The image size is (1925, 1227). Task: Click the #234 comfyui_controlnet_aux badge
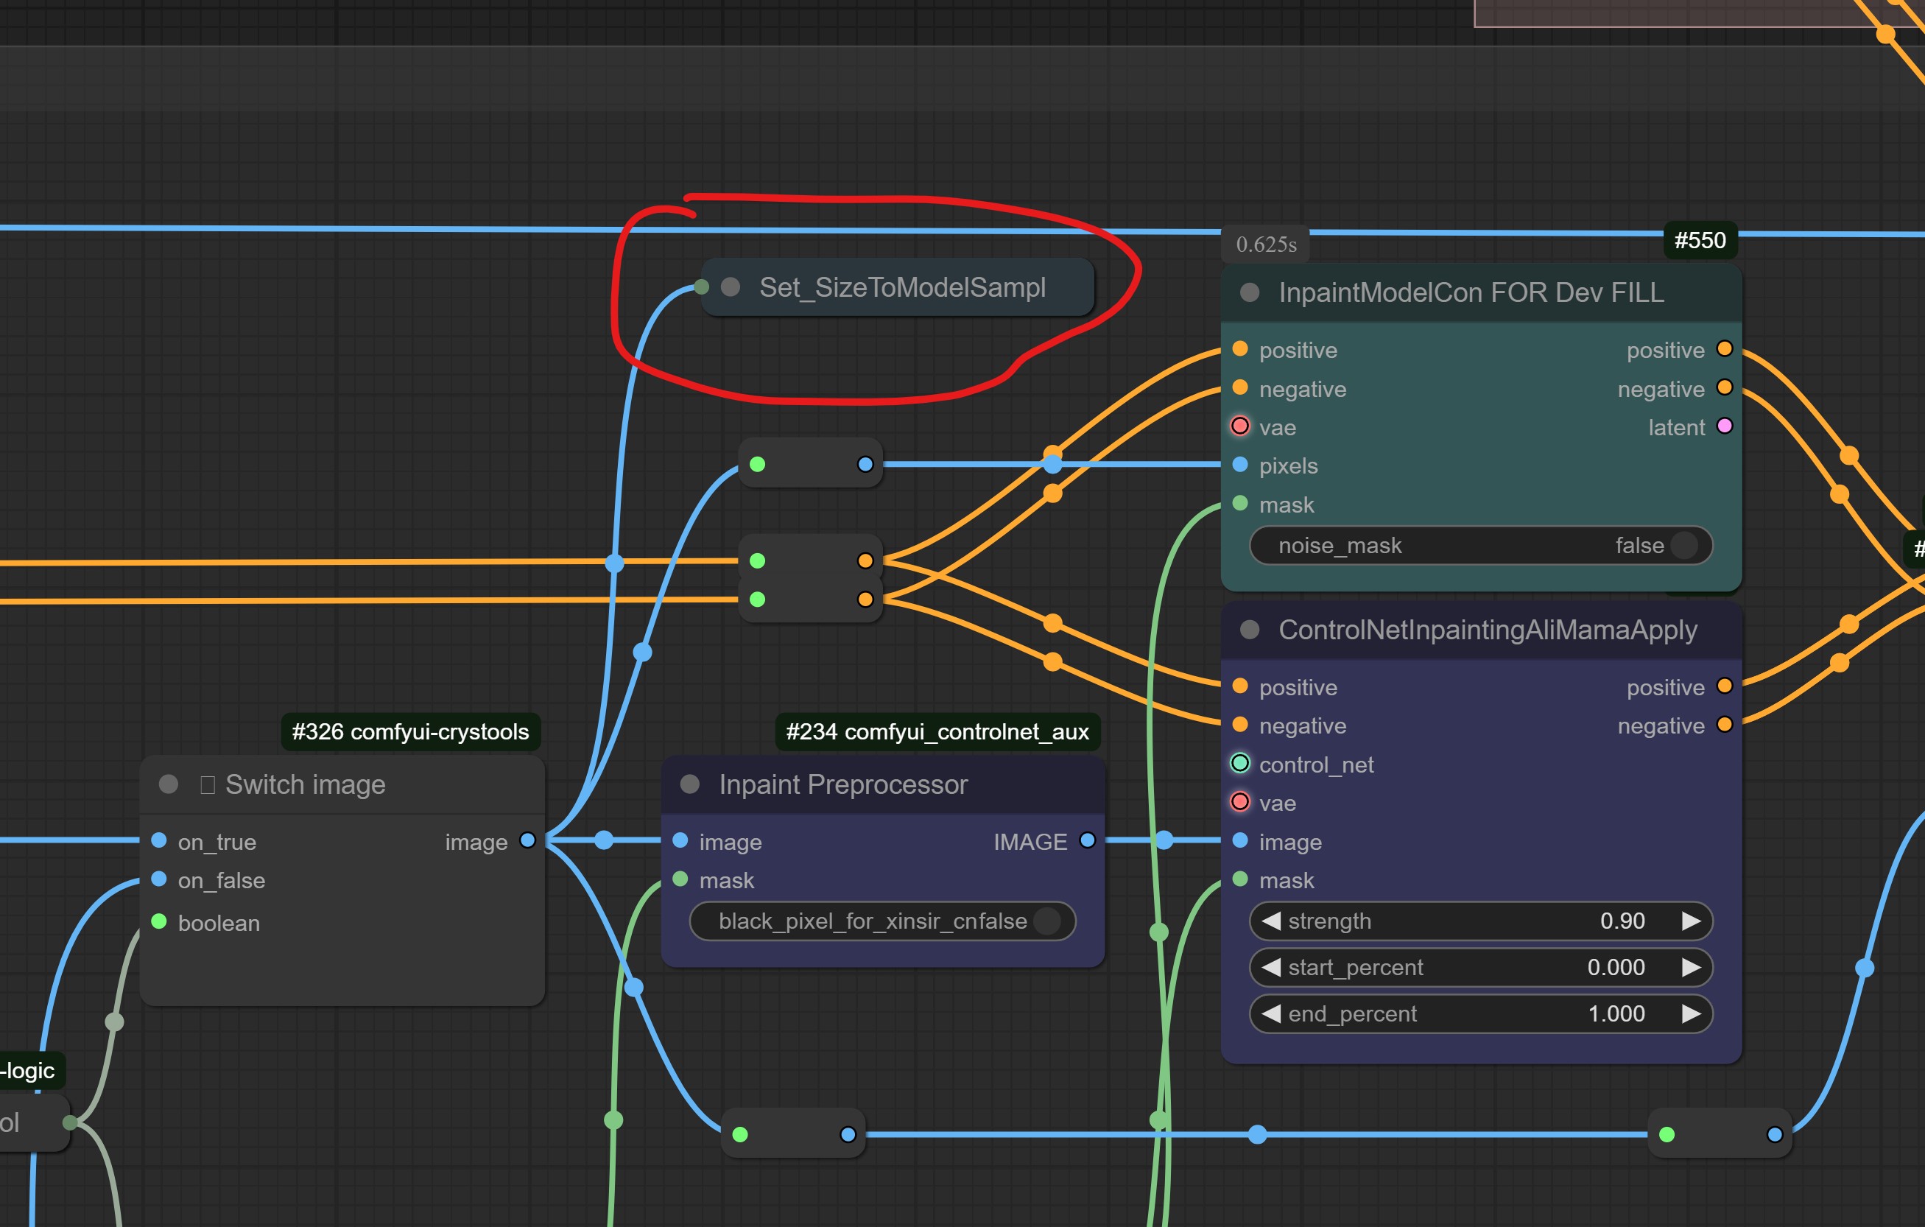pyautogui.click(x=937, y=731)
